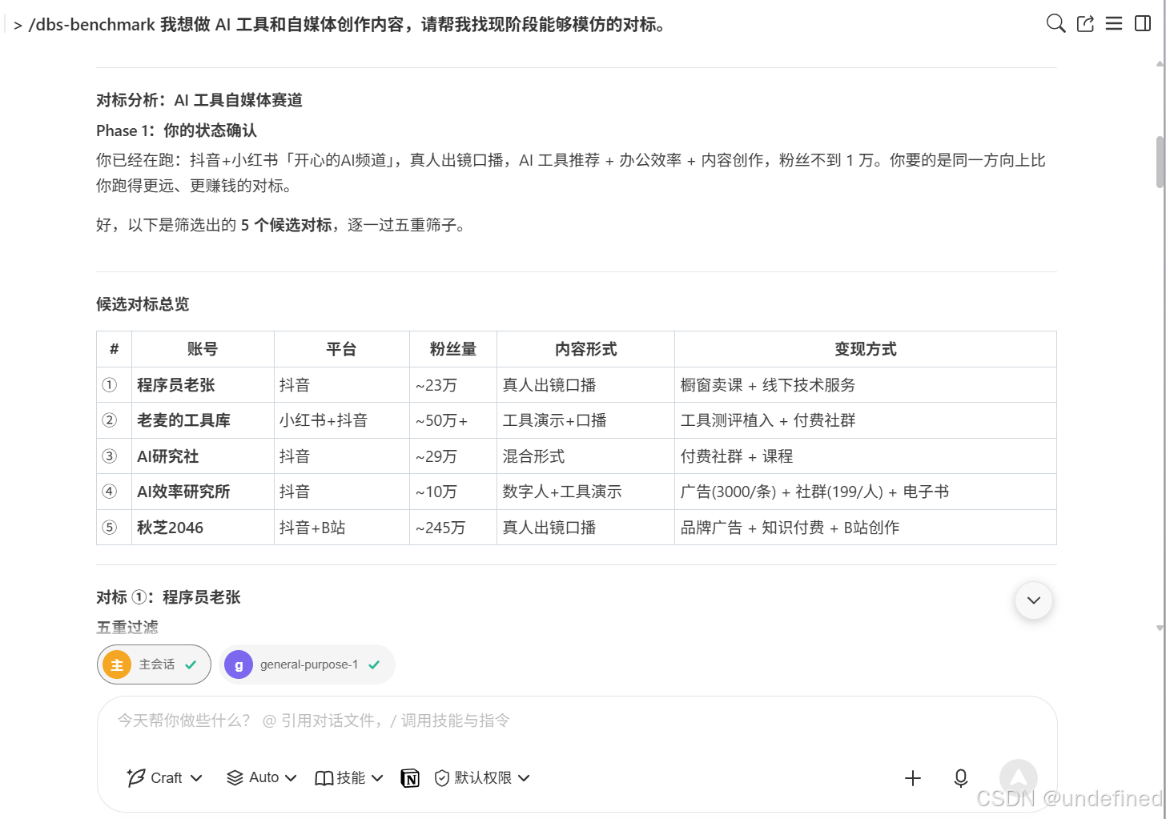This screenshot has width=1166, height=819.
Task: Click the ~10万 follower count cell
Action: click(453, 492)
